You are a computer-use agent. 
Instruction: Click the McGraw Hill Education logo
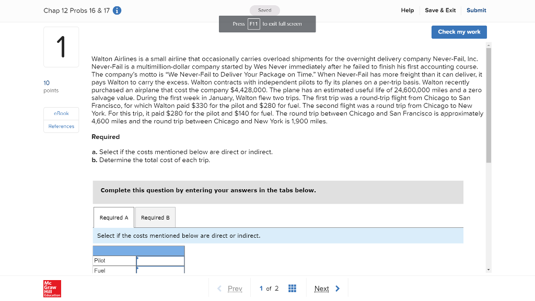52,288
